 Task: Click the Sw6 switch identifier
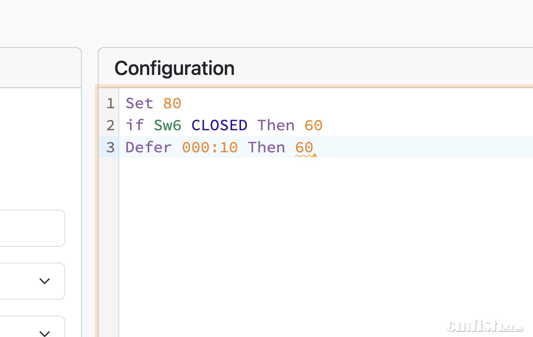point(167,125)
